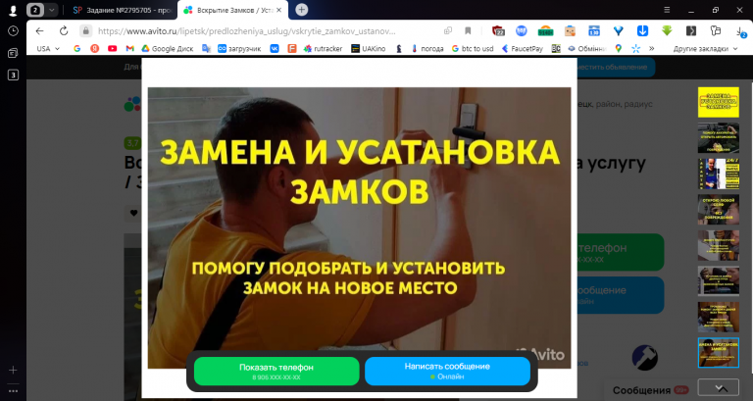Click the blue extension icon showing 130
This screenshot has width=753, height=401.
(x=594, y=31)
